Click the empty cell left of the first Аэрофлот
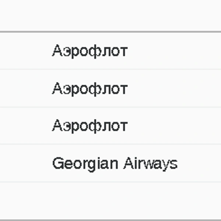The image size is (221, 221). [25, 51]
